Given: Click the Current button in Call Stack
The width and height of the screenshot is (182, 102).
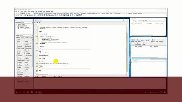Looking at the screenshot, I should coord(143,41).
